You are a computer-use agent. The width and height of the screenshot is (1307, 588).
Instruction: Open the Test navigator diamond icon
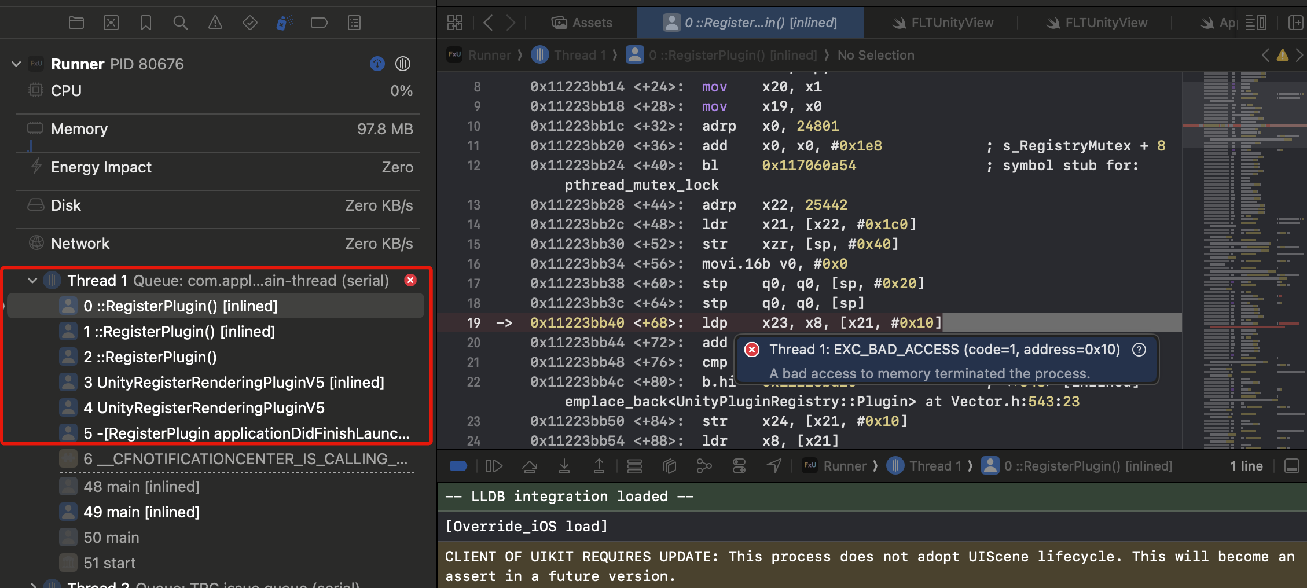(250, 23)
